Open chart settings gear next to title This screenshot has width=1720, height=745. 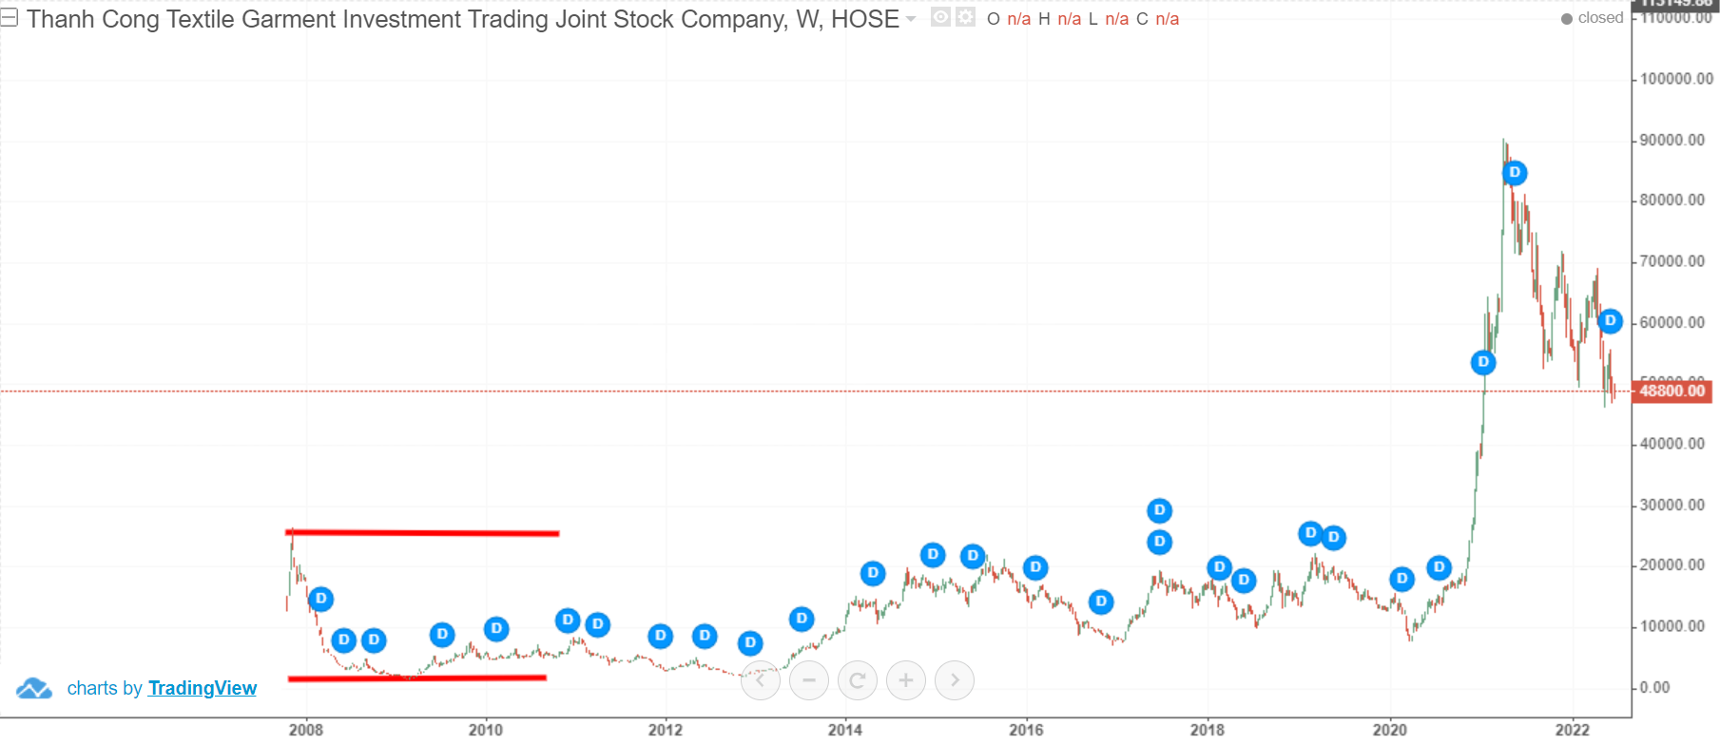click(965, 17)
